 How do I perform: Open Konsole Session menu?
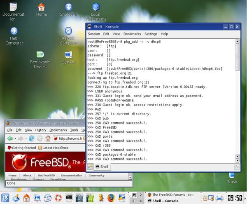[94, 34]
